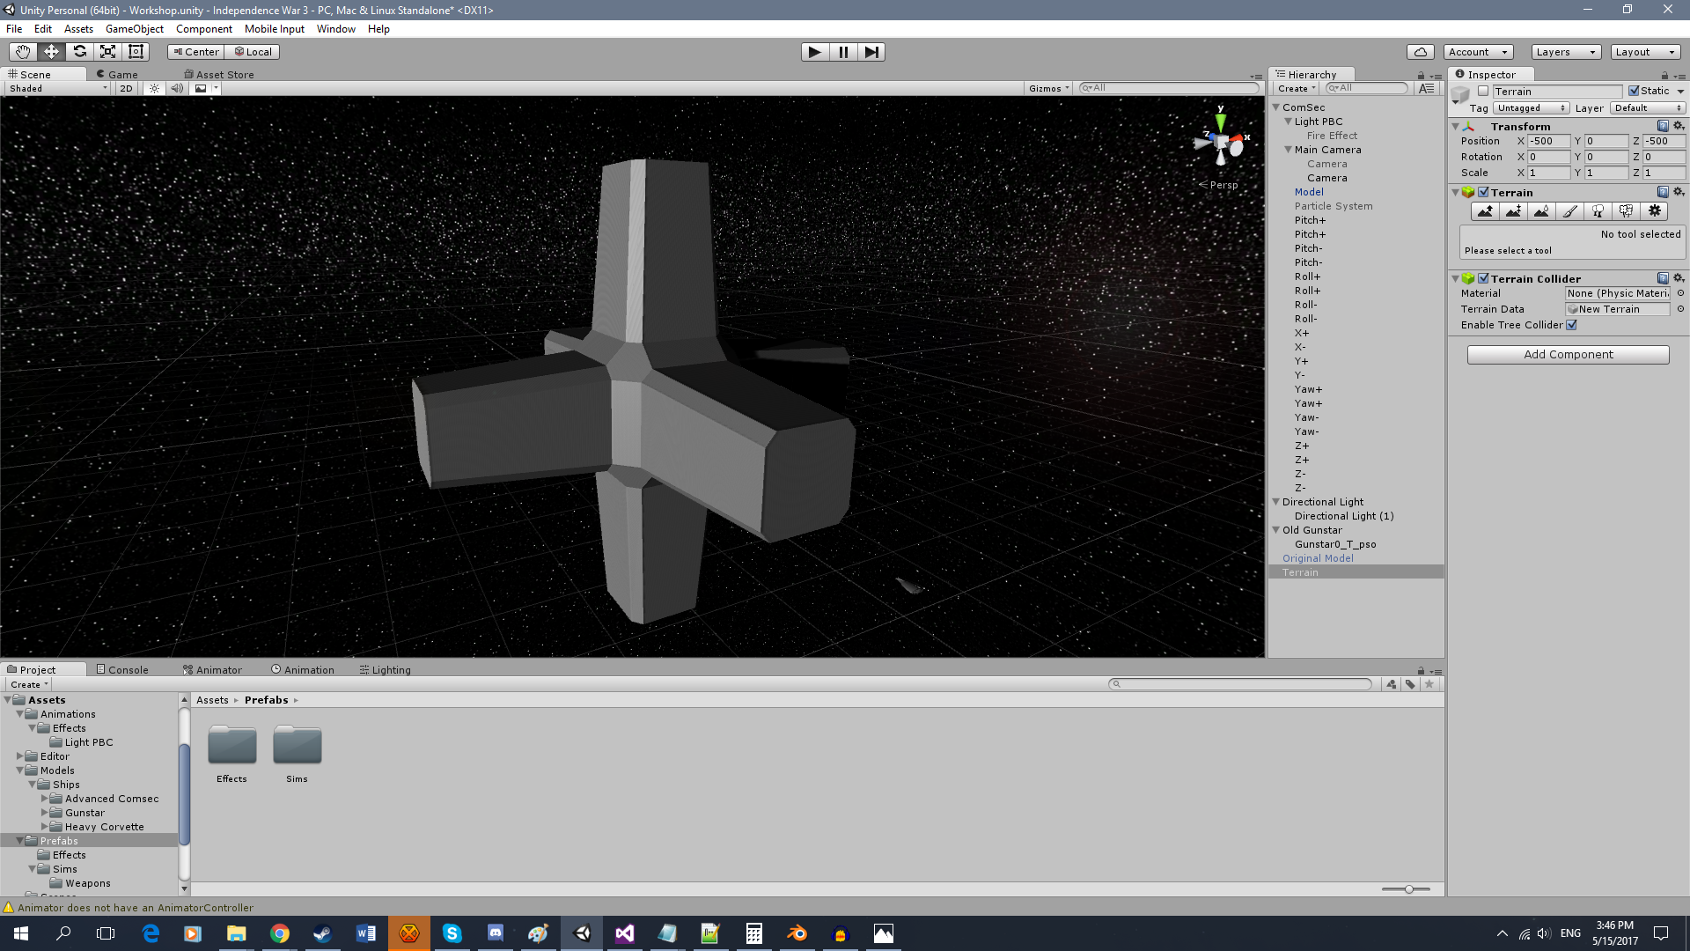
Task: Click the Material object picker circle
Action: 1680,293
